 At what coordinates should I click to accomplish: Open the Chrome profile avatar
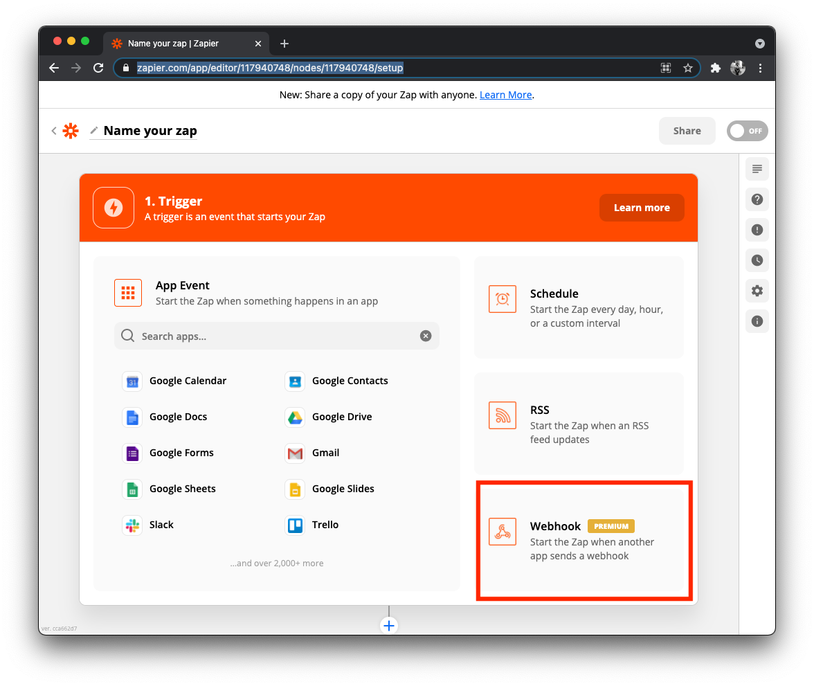pos(738,68)
